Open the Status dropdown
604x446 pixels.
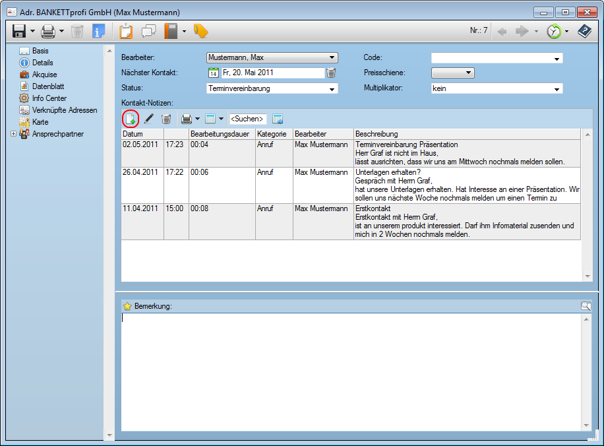(x=332, y=88)
